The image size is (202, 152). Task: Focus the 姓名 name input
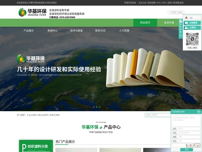(189, 129)
